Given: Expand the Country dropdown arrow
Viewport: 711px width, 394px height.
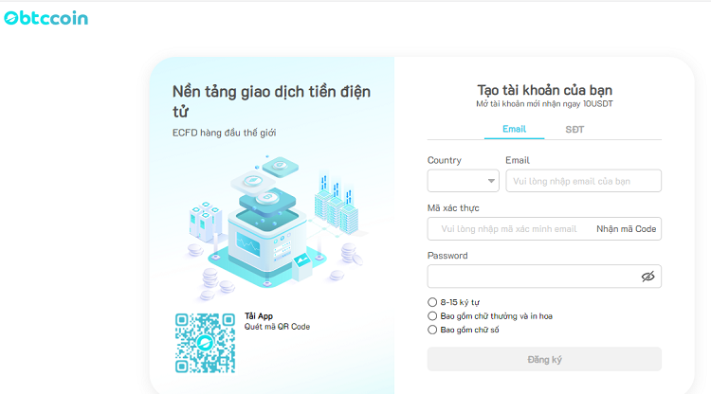Looking at the screenshot, I should tap(491, 181).
